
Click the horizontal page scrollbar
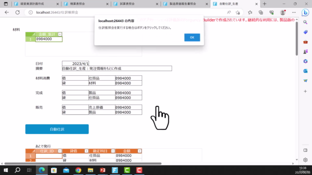coord(83,163)
